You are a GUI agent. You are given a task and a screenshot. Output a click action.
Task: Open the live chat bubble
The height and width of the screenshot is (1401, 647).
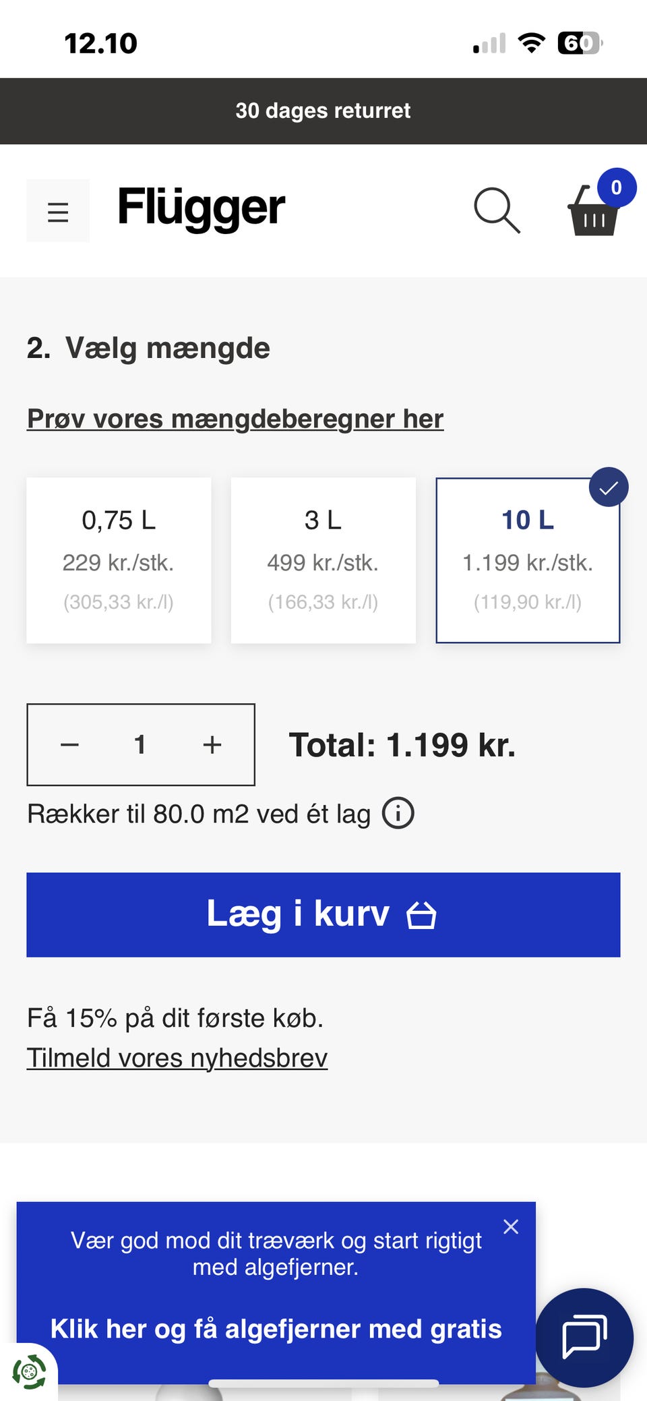[584, 1338]
